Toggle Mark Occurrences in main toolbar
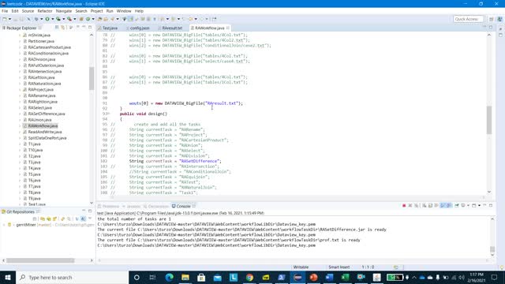Image resolution: width=505 pixels, height=284 pixels. [x=130, y=19]
